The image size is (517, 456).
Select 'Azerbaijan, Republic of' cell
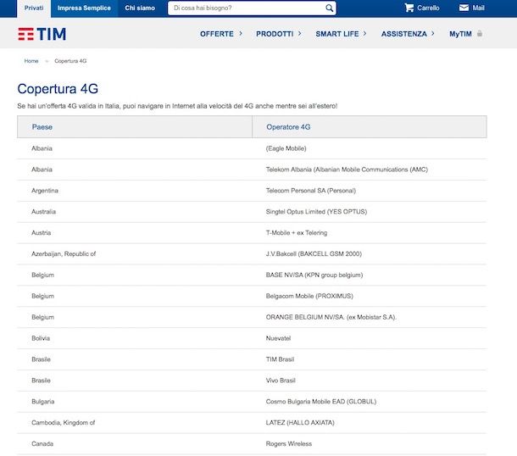(x=64, y=254)
